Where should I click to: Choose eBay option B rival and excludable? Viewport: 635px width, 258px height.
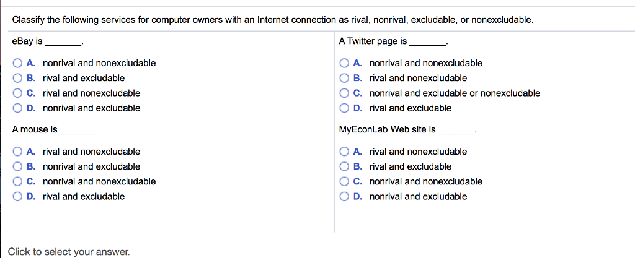[x=17, y=78]
